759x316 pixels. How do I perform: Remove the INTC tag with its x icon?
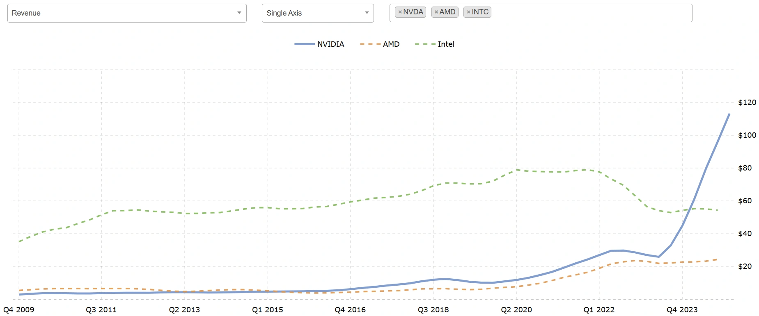(469, 12)
